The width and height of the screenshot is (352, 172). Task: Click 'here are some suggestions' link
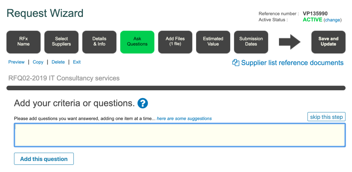[x=184, y=118]
